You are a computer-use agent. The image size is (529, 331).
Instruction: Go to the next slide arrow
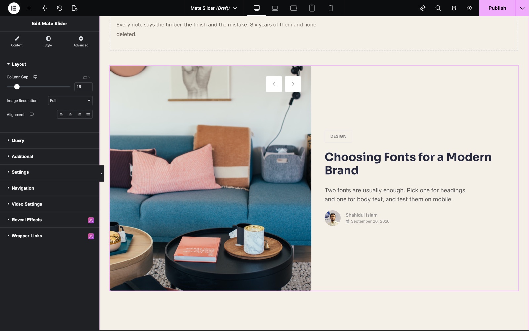(293, 84)
